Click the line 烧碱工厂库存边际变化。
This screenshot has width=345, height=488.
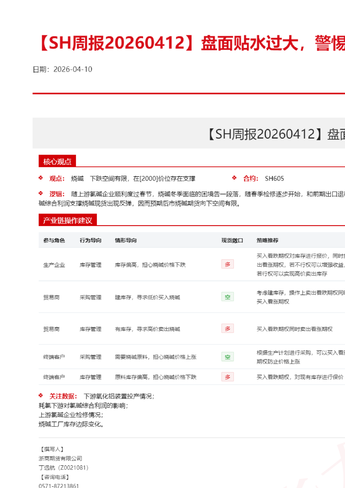point(71,424)
